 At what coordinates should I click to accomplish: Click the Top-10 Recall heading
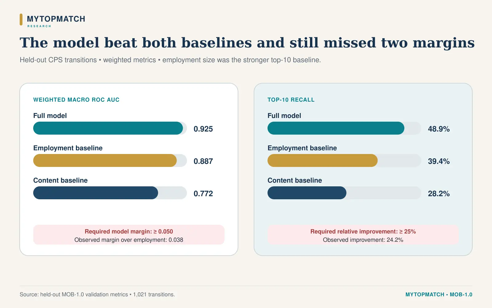pos(291,100)
